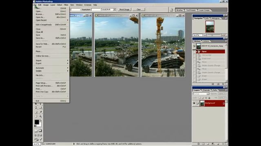Edit in Quick Mask Mode

pyautogui.click(x=40, y=131)
